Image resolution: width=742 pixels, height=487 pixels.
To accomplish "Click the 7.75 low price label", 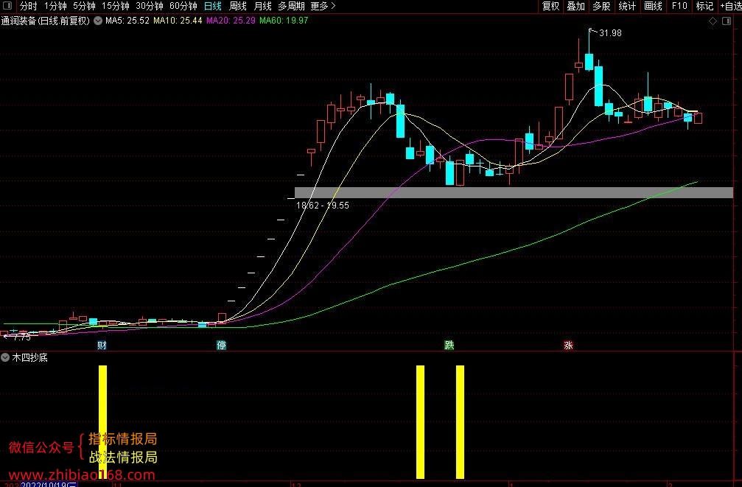I will 22,337.
